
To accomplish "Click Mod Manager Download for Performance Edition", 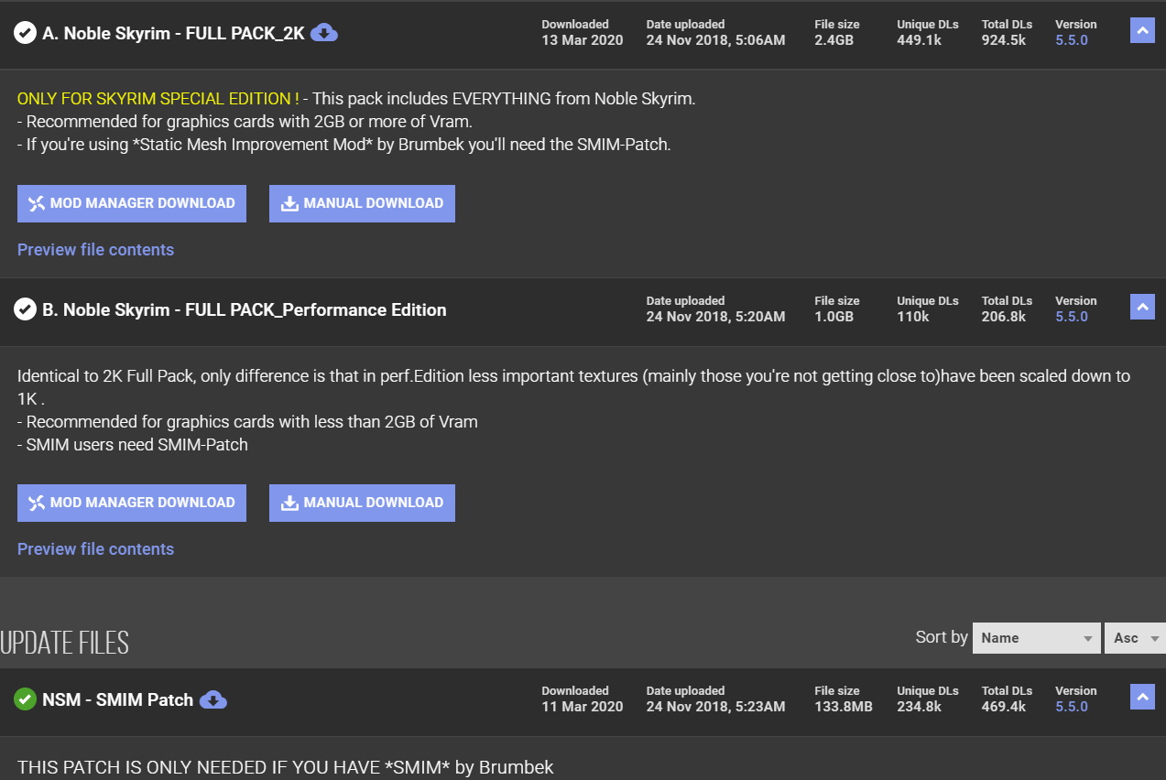I will pos(132,503).
